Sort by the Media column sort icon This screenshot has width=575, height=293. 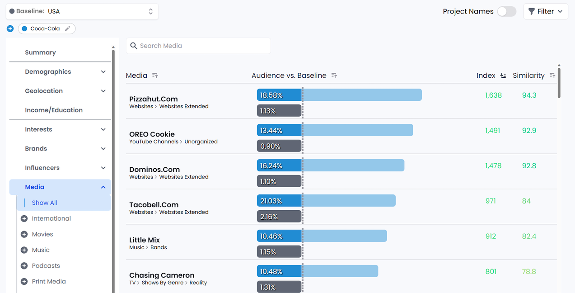[x=155, y=76]
